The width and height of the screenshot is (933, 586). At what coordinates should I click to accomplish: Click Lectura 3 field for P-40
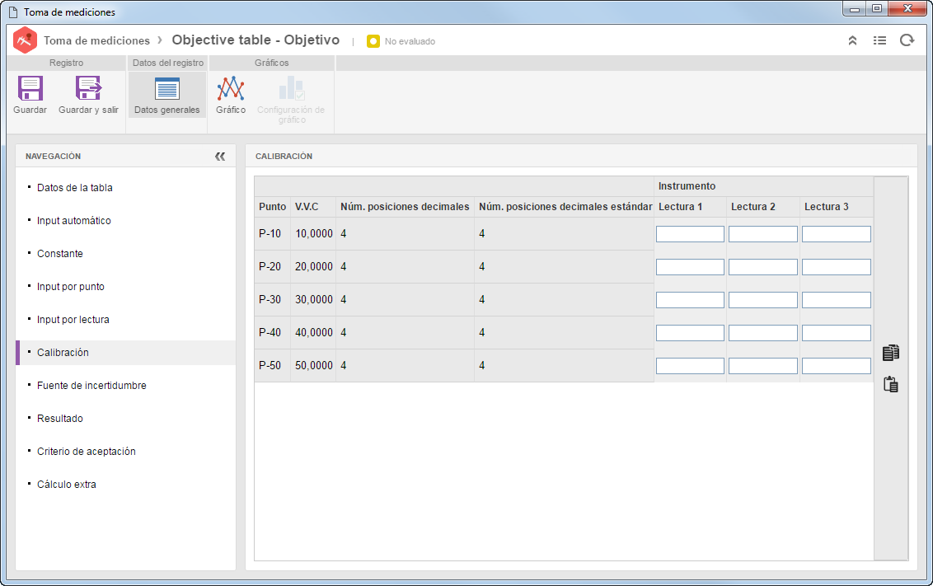click(x=837, y=333)
